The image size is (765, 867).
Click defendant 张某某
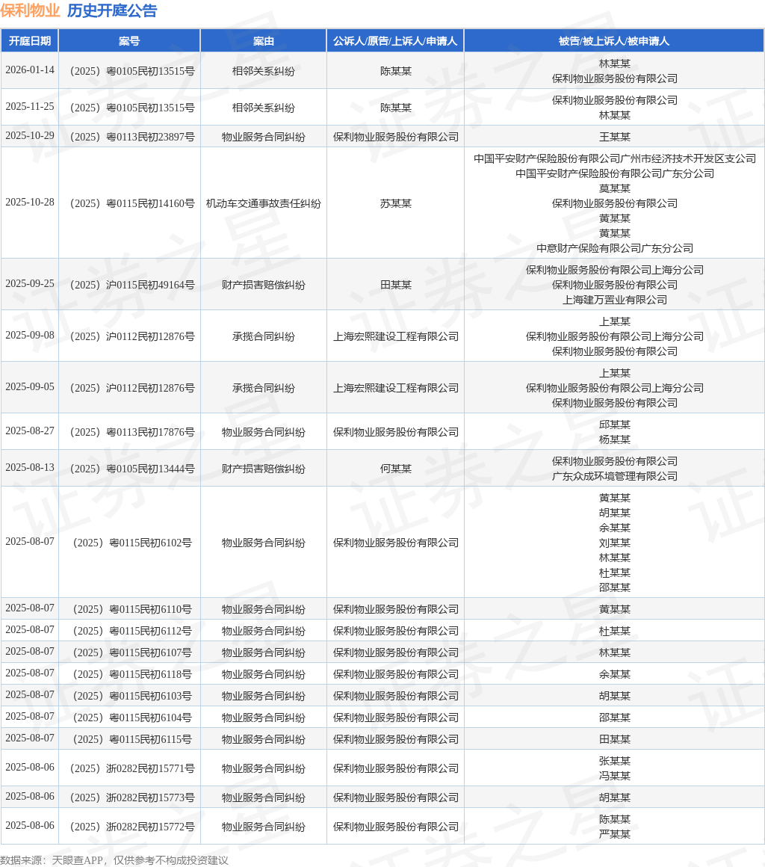615,761
